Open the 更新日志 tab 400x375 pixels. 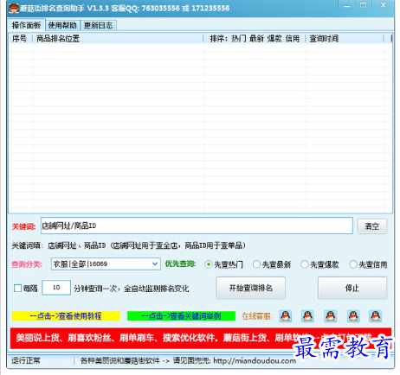pyautogui.click(x=98, y=25)
